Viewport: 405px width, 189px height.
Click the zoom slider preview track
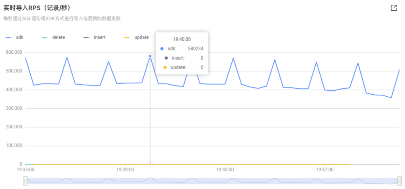click(x=212, y=181)
